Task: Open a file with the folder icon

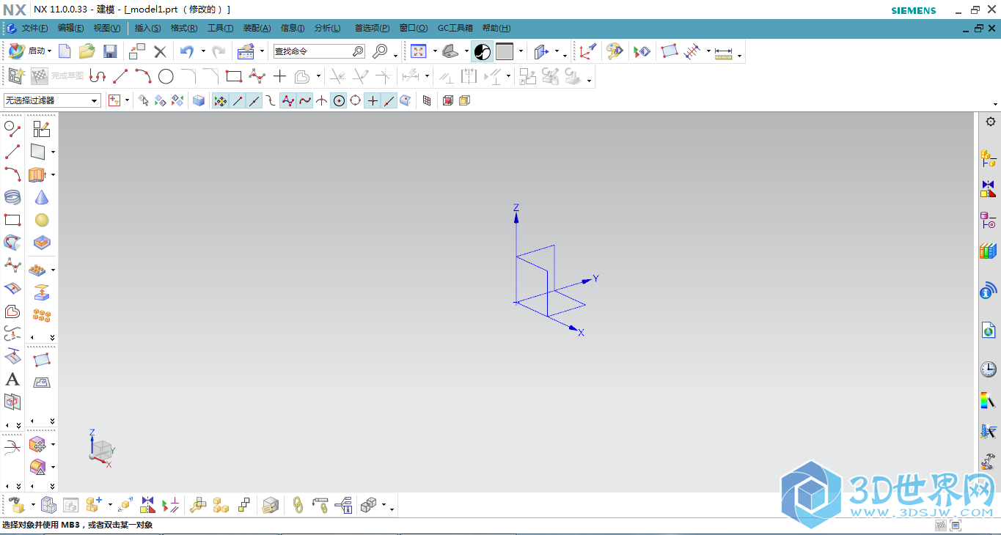Action: pos(87,51)
